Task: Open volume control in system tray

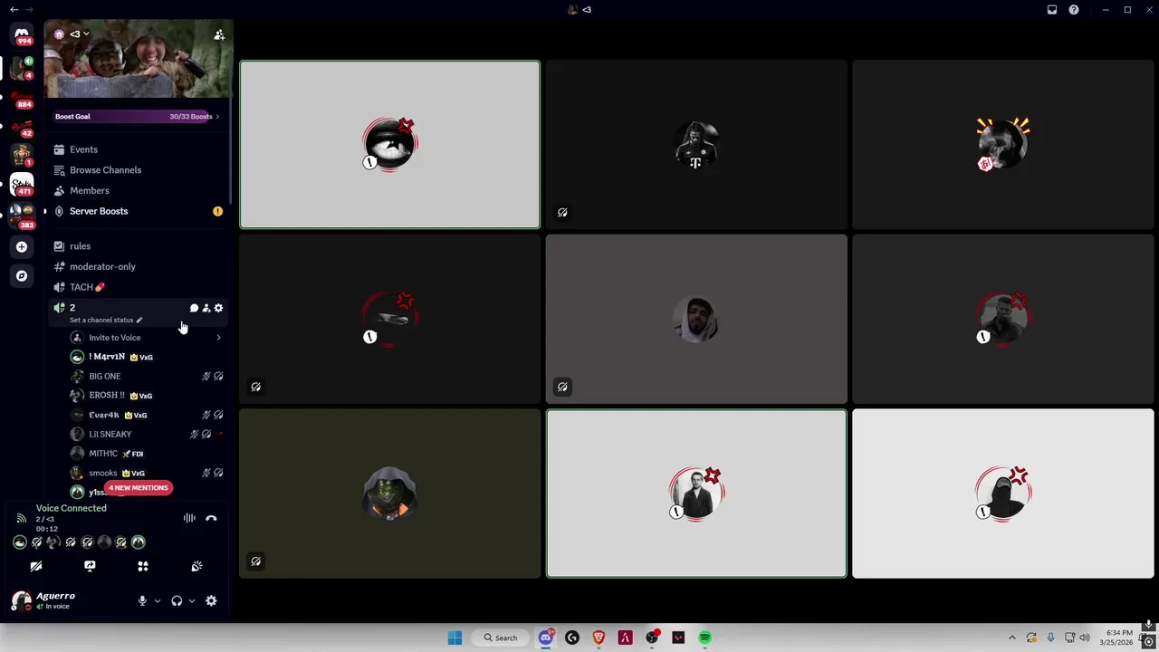Action: (1085, 638)
